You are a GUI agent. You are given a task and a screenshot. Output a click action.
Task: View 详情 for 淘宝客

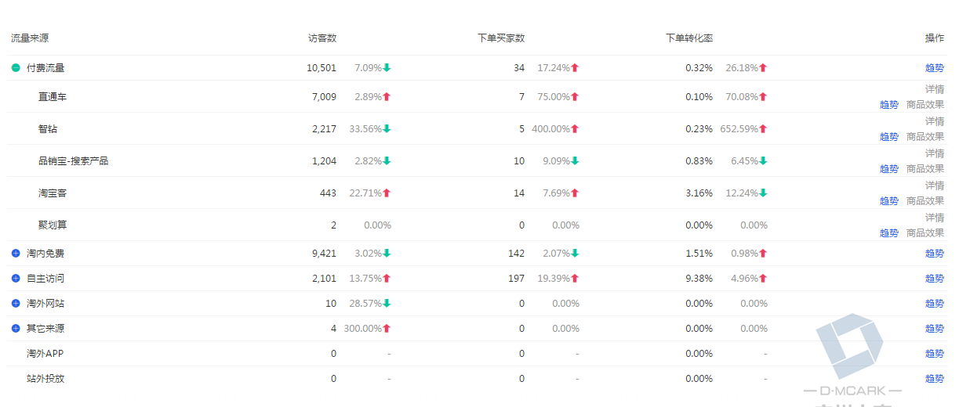(x=934, y=185)
